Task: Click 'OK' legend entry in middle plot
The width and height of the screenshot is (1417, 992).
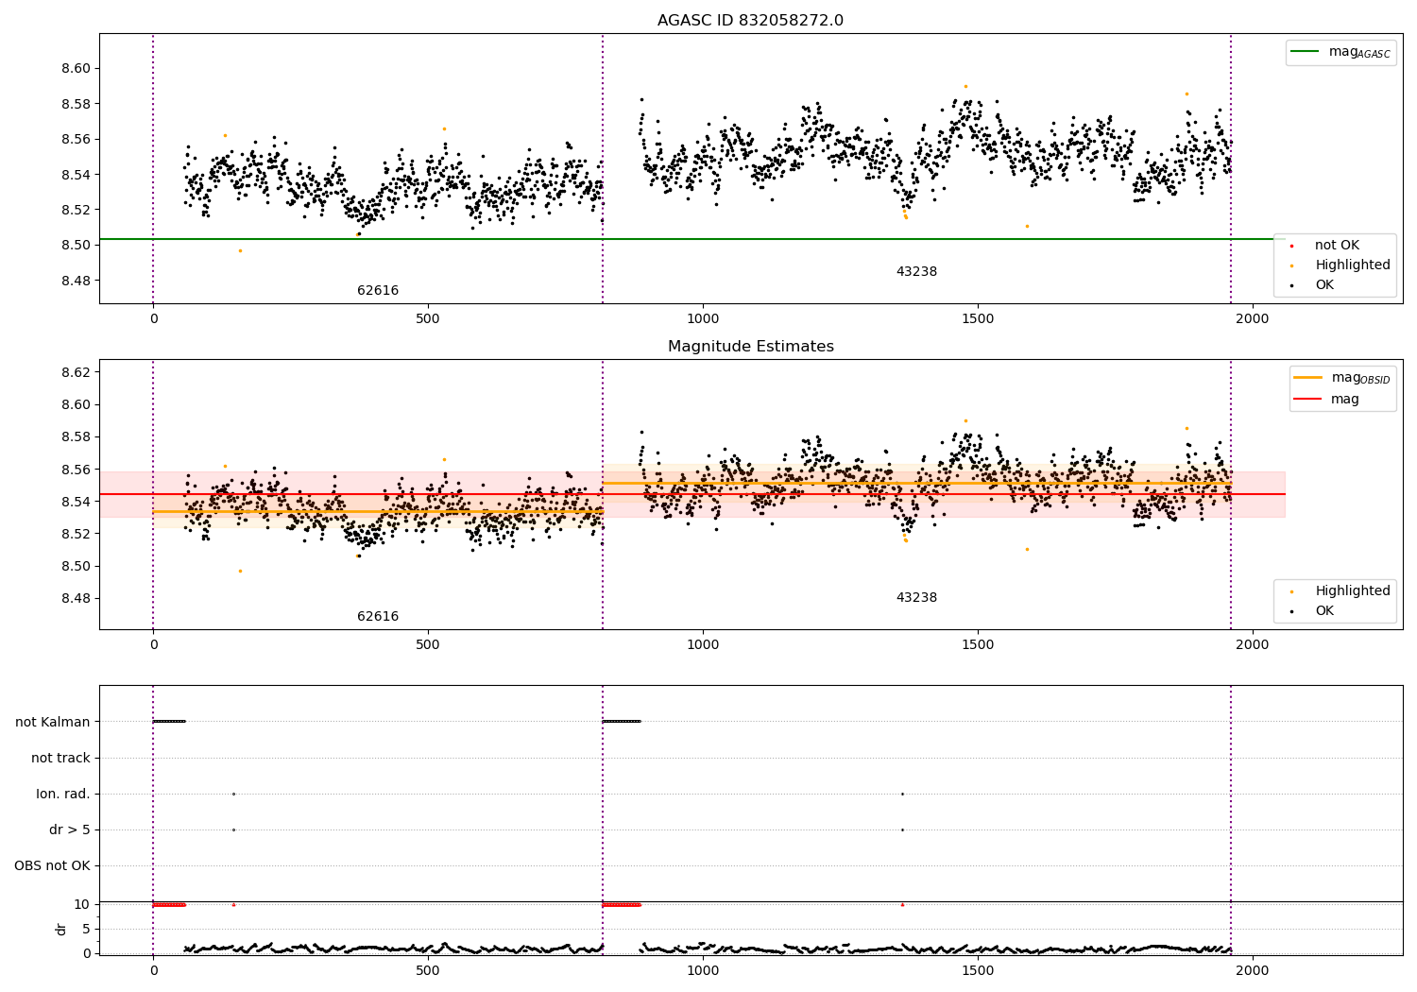Action: pyautogui.click(x=1312, y=611)
